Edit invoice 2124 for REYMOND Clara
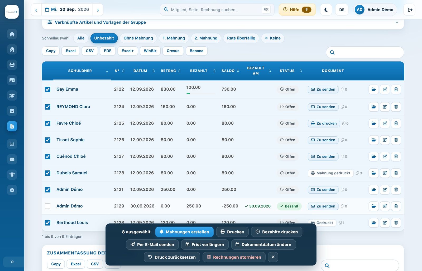Screen dimensions: 422x271 click(x=385, y=107)
